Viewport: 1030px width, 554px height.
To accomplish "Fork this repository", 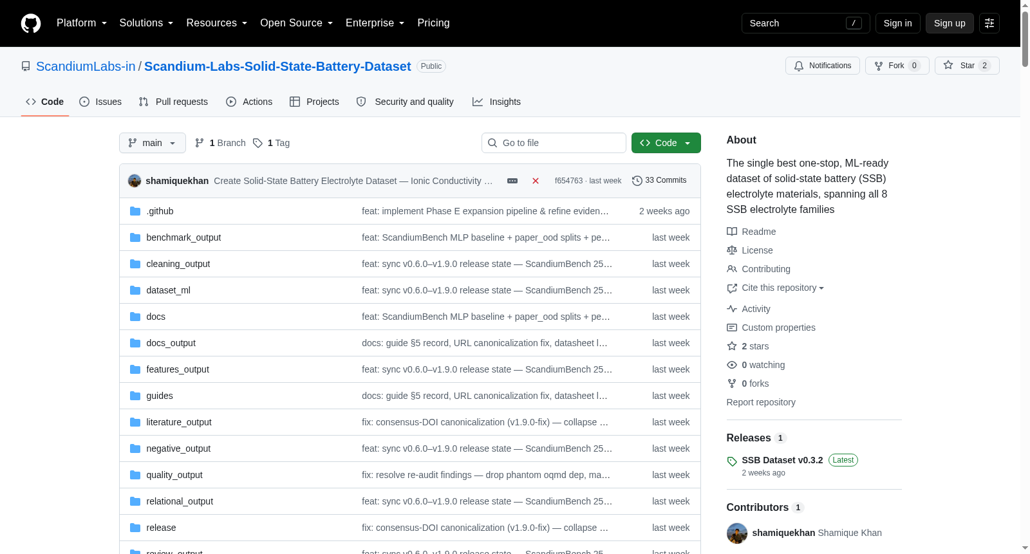I will click(897, 66).
